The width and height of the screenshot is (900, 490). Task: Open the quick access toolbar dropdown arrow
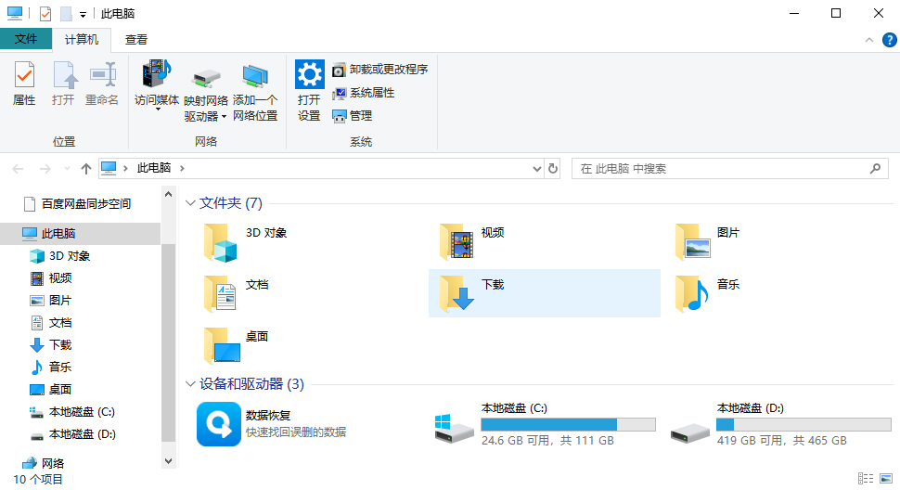(83, 14)
